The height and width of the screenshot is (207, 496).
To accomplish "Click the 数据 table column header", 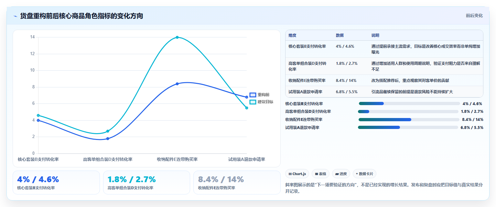I will tap(340, 35).
